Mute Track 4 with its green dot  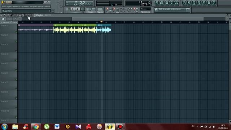click(16, 60)
